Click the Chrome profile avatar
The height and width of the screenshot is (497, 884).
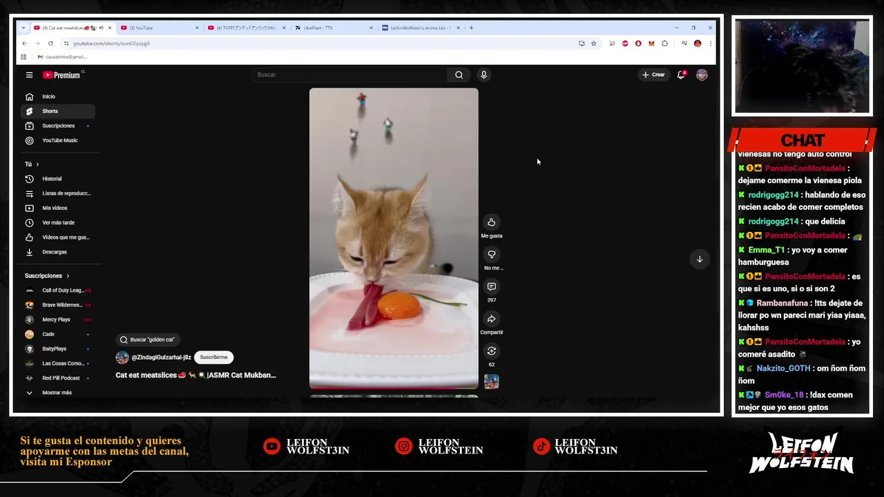pyautogui.click(x=698, y=43)
